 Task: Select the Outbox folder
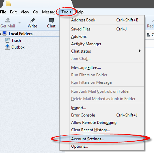click(15, 47)
